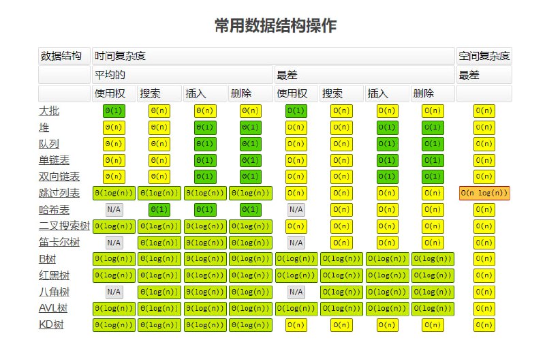Screen dimensions: 545x351
Task: Open the B树 link
Action: 47,259
